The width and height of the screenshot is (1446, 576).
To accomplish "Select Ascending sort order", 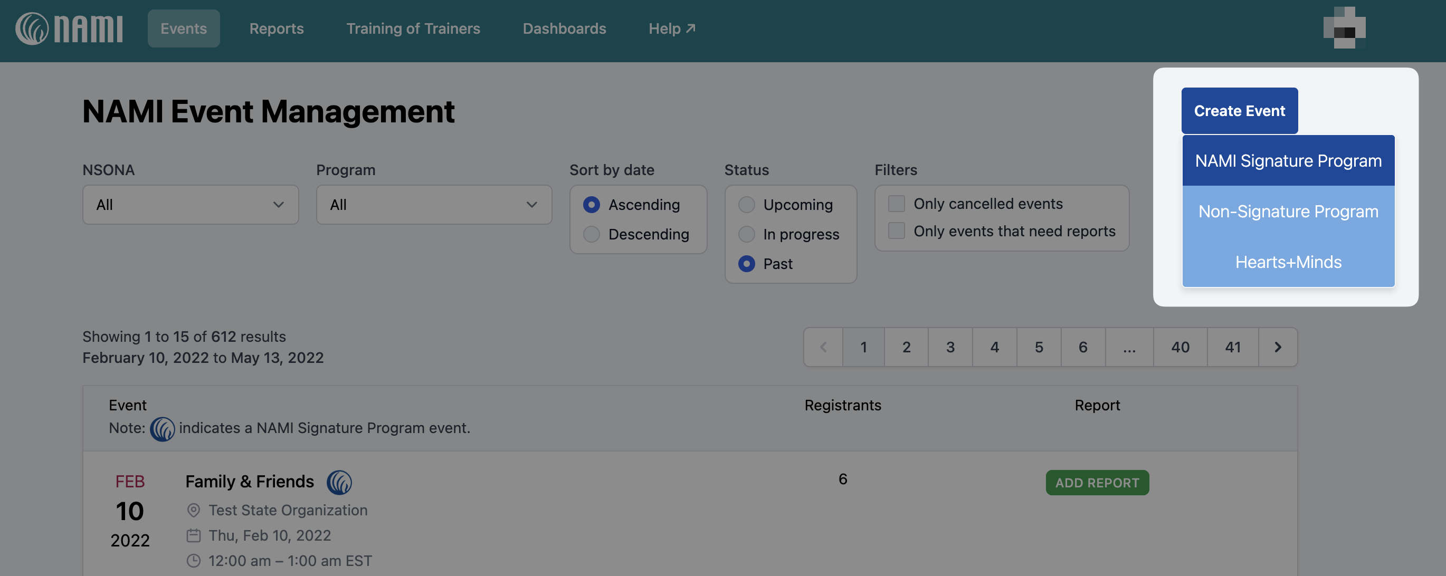I will click(591, 205).
